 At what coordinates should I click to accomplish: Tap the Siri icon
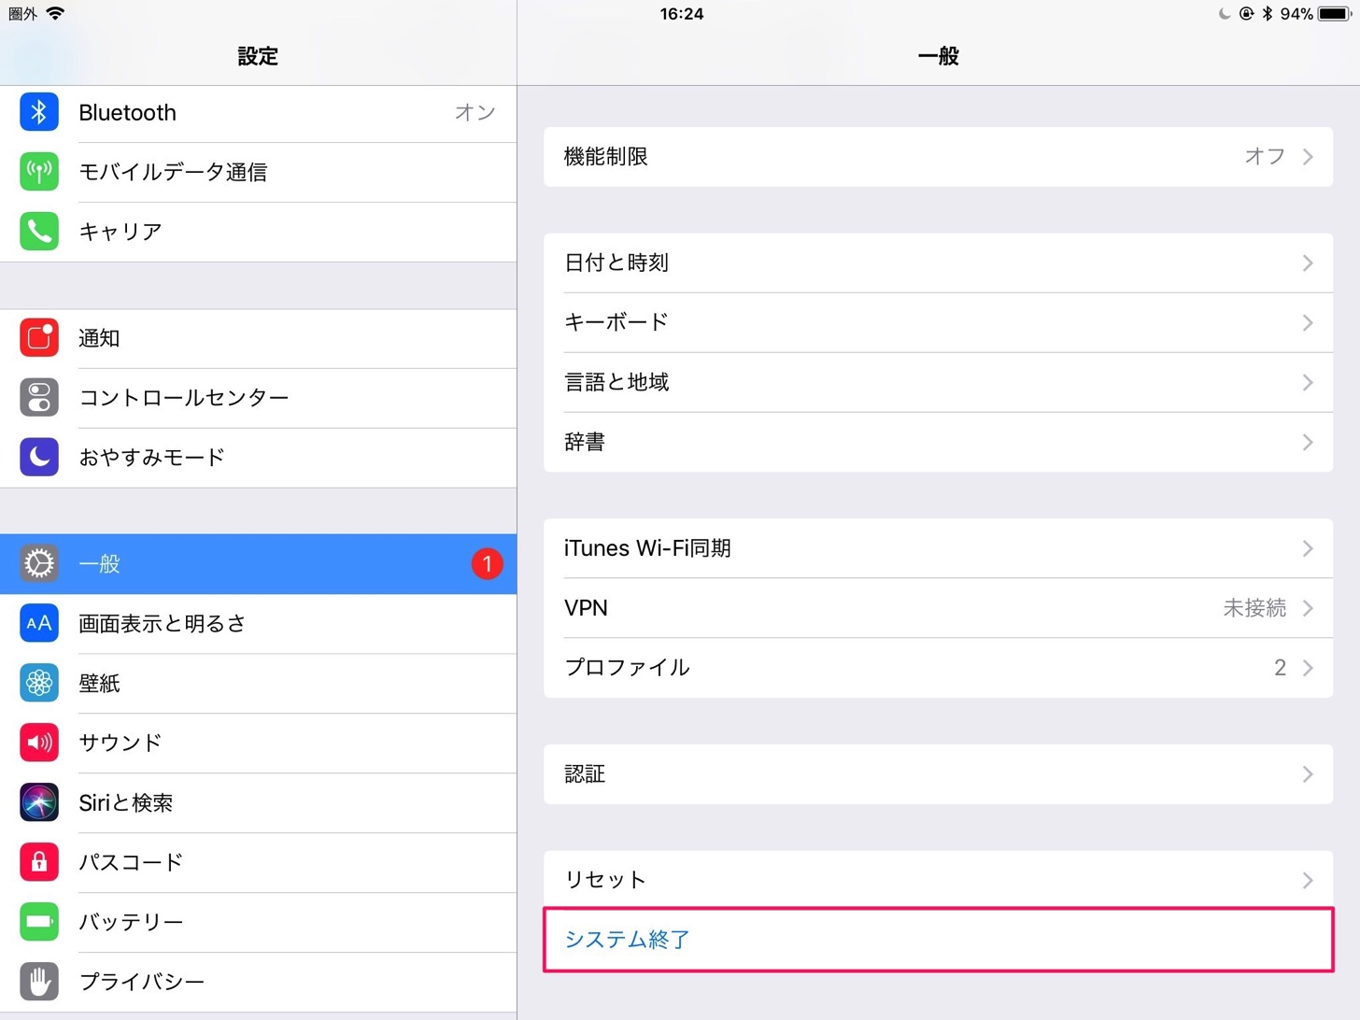coord(39,802)
